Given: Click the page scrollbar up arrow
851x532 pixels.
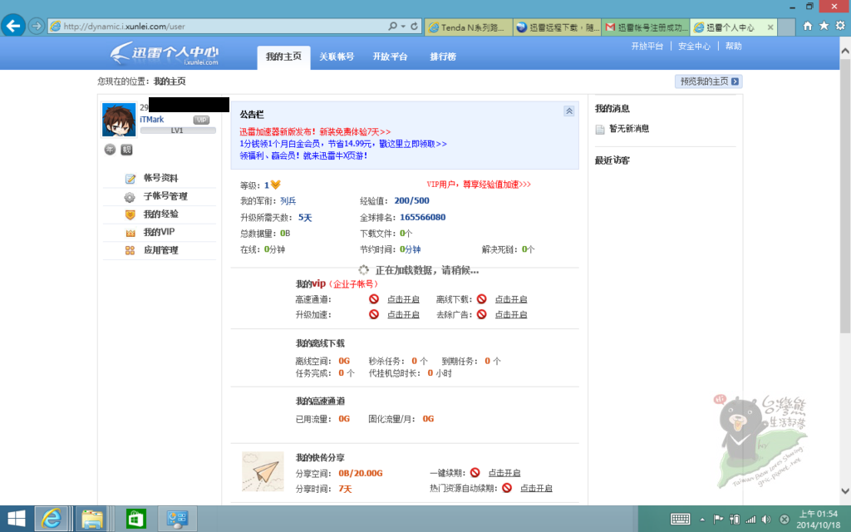Looking at the screenshot, I should coord(845,51).
